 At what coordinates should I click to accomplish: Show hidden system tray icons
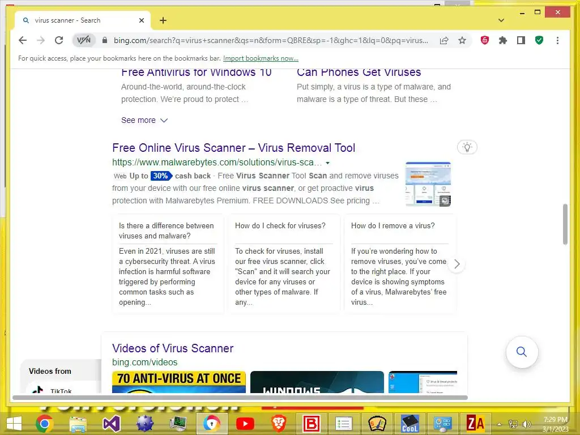[500, 424]
